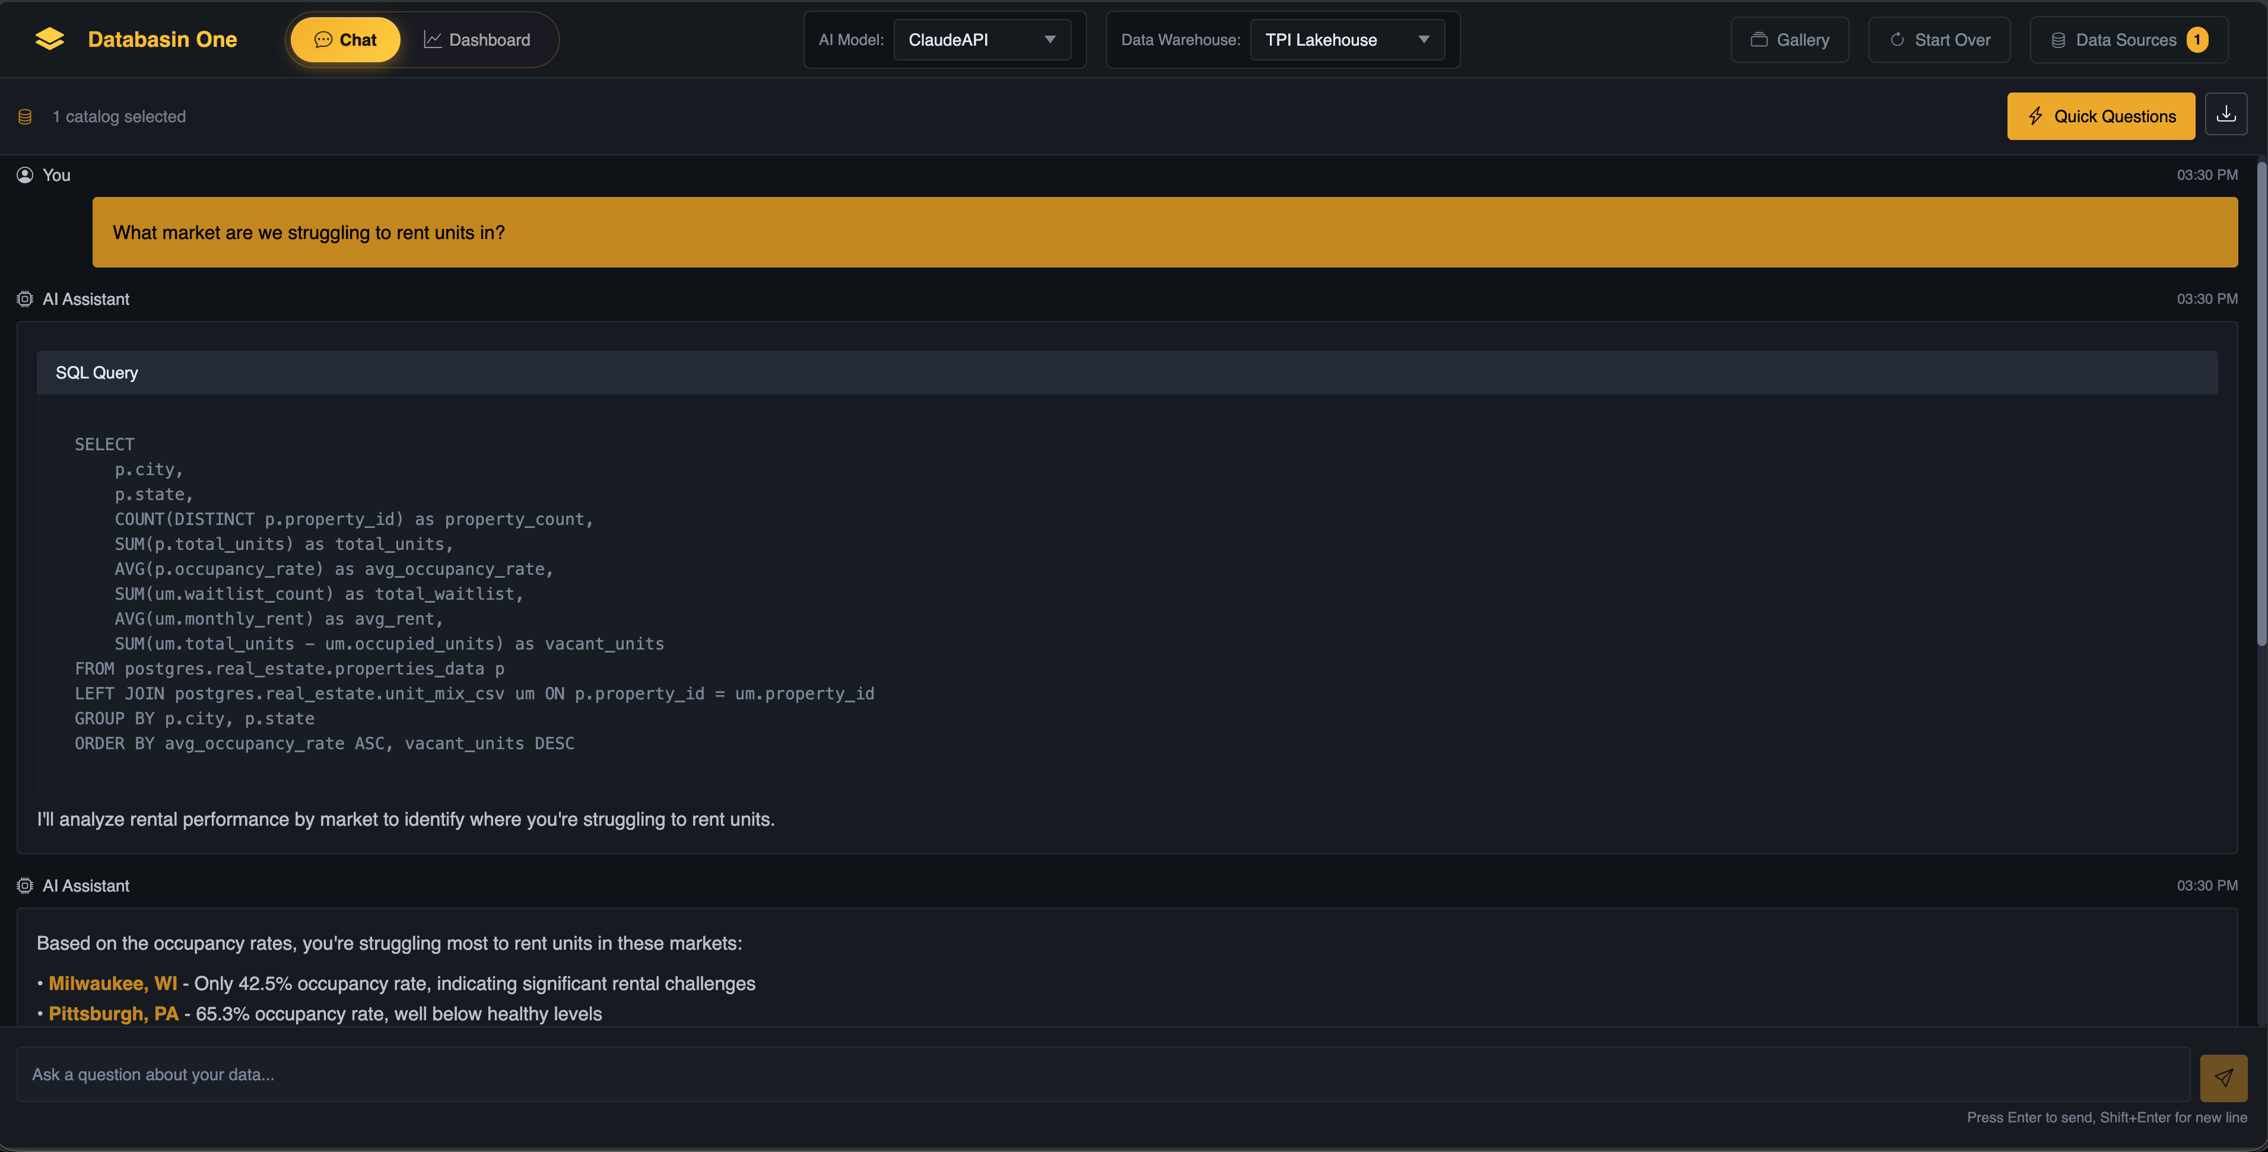Click the Databasin One logo icon
Screen dimensions: 2268x1152
click(50, 39)
